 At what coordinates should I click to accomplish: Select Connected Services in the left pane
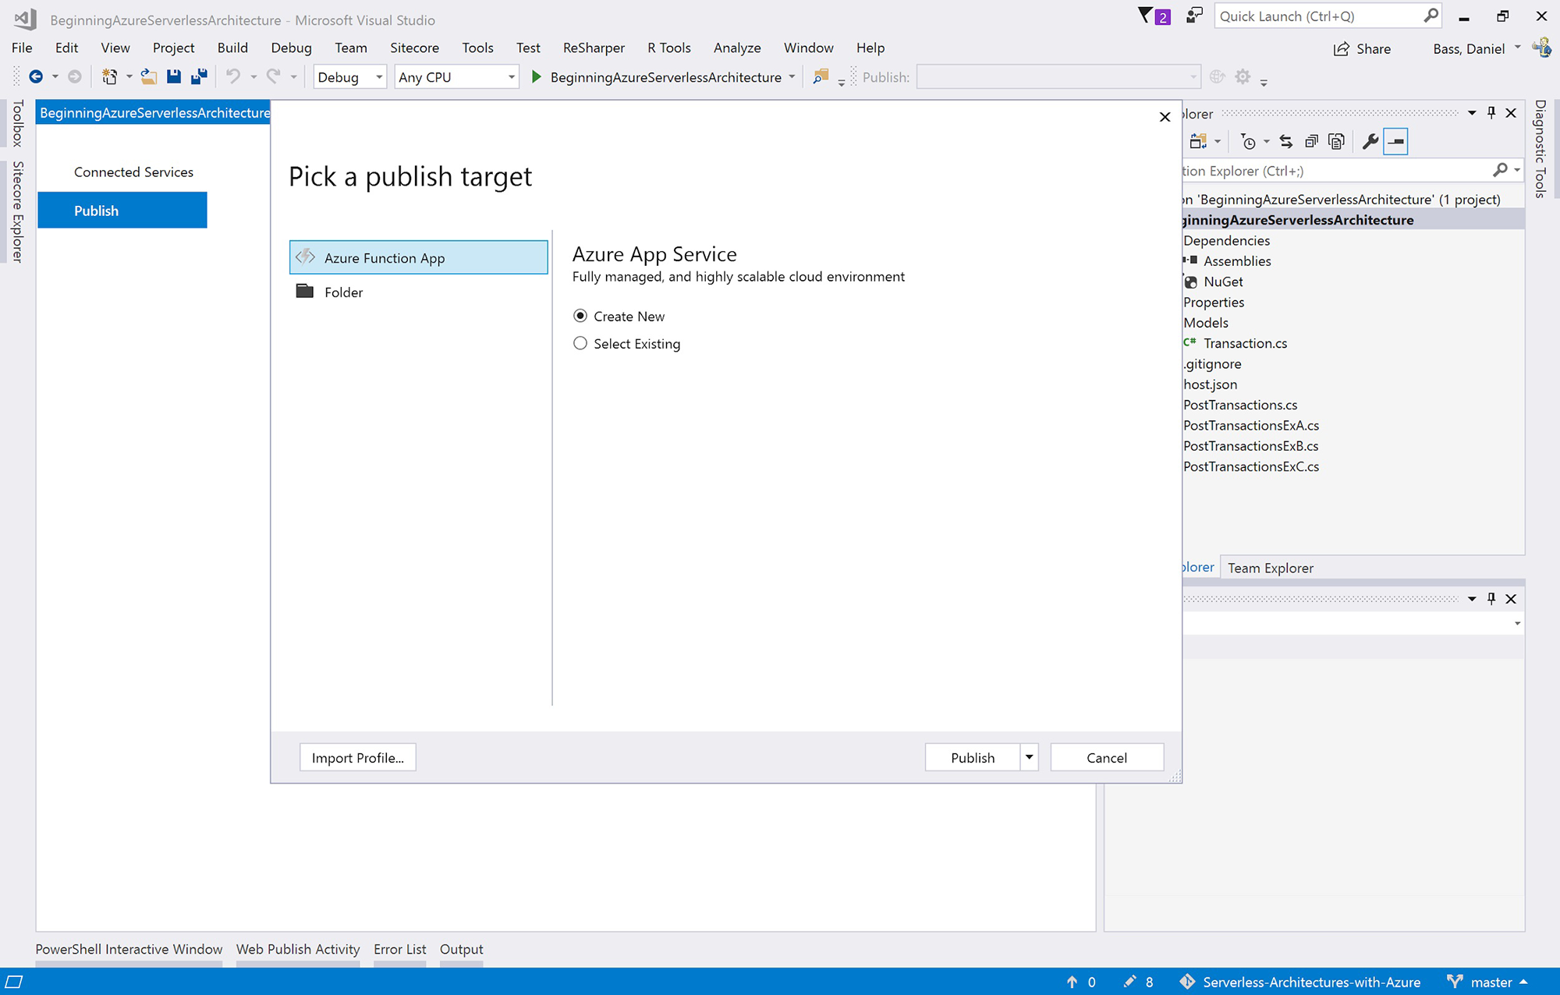pyautogui.click(x=133, y=172)
